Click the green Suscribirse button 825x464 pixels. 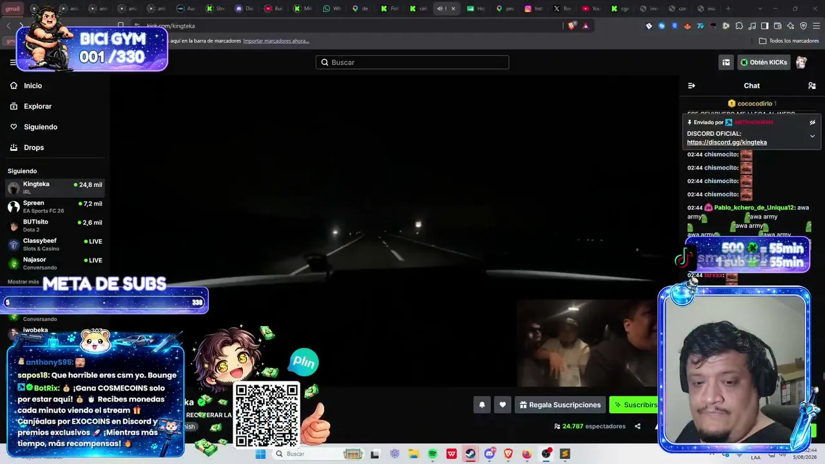click(634, 405)
